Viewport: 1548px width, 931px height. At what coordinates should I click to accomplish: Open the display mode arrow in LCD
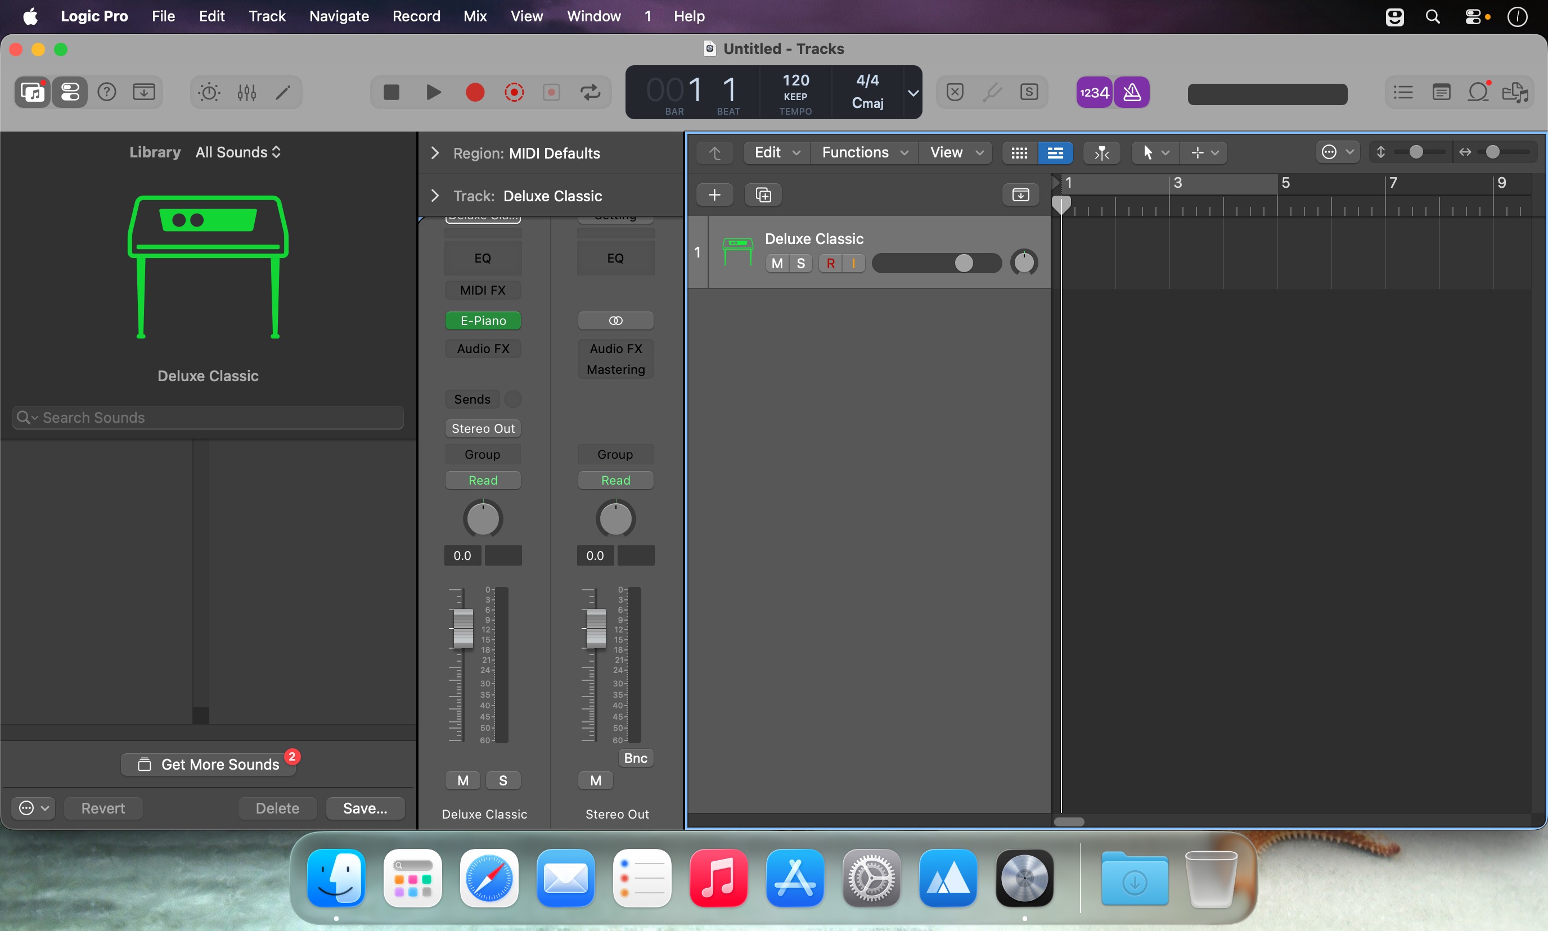pyautogui.click(x=913, y=93)
